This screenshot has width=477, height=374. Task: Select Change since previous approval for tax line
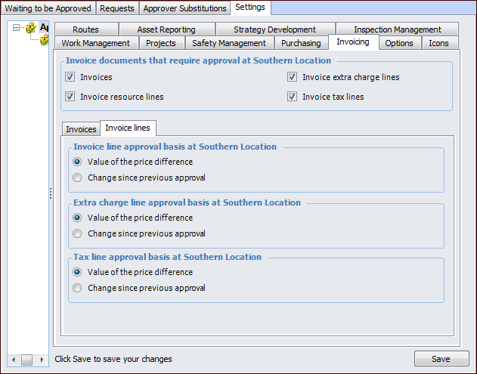pos(77,289)
